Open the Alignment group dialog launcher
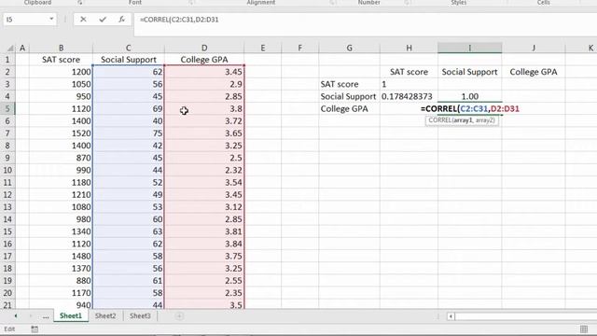597x336 pixels. tap(332, 3)
